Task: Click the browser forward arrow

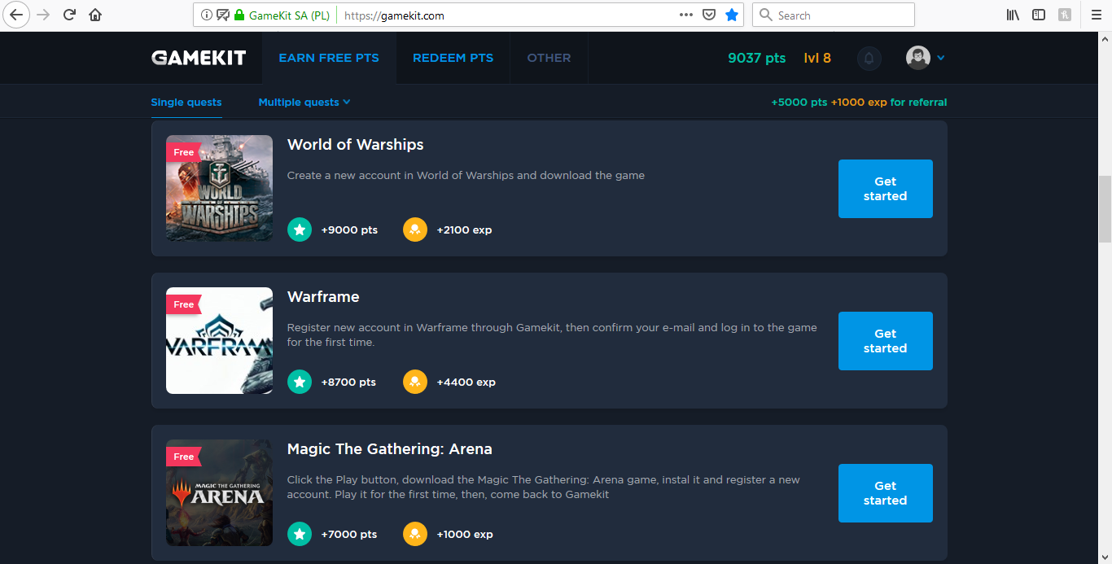Action: [x=43, y=15]
